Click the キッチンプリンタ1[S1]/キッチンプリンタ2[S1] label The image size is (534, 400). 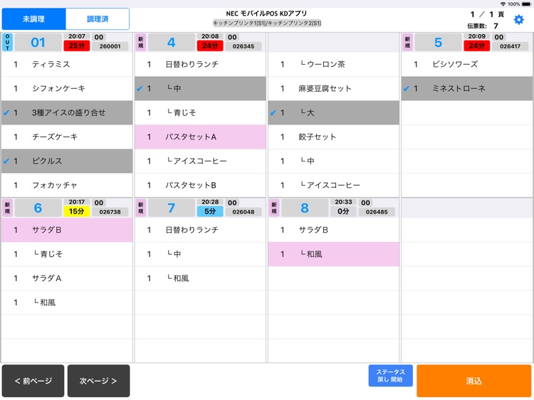tap(267, 23)
